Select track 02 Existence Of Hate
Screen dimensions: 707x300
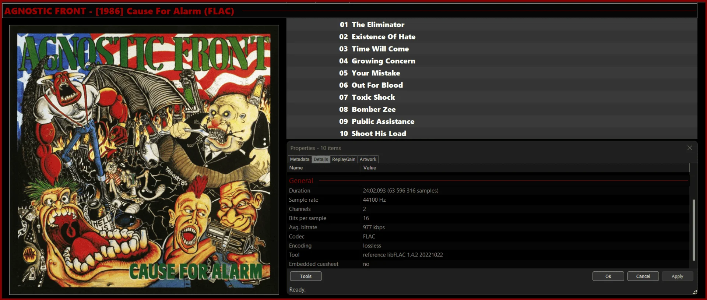492,37
